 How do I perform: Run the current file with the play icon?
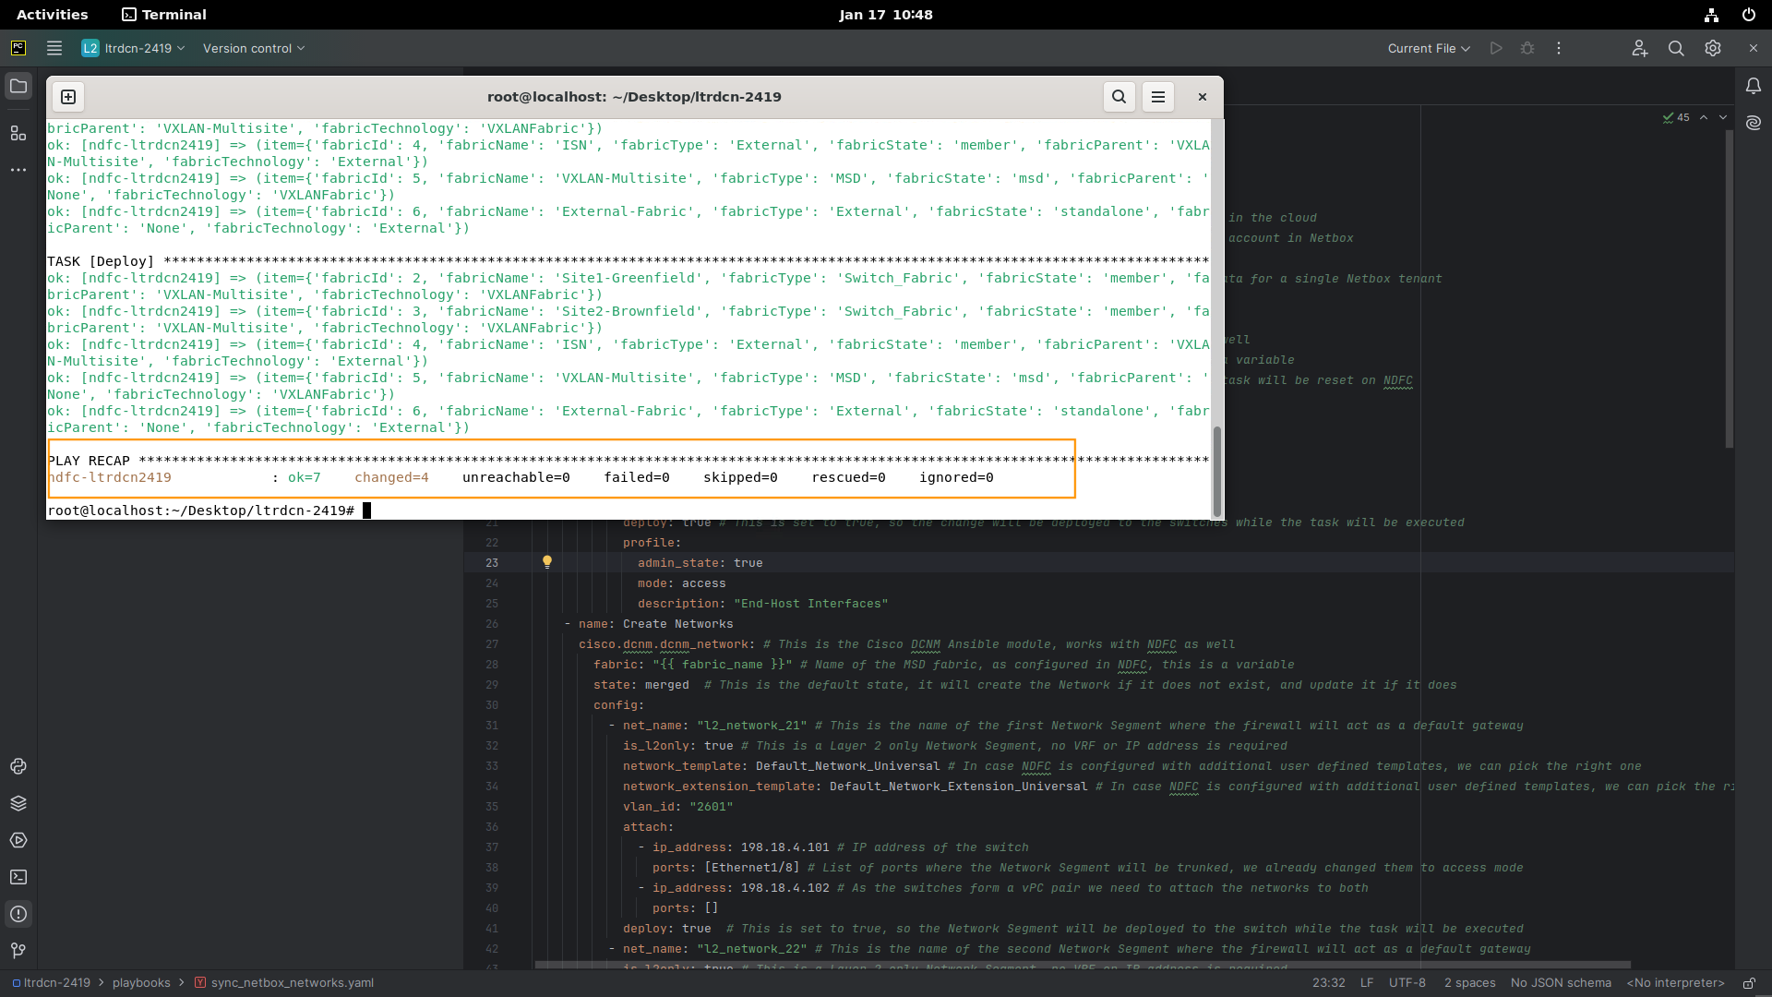(x=1496, y=48)
